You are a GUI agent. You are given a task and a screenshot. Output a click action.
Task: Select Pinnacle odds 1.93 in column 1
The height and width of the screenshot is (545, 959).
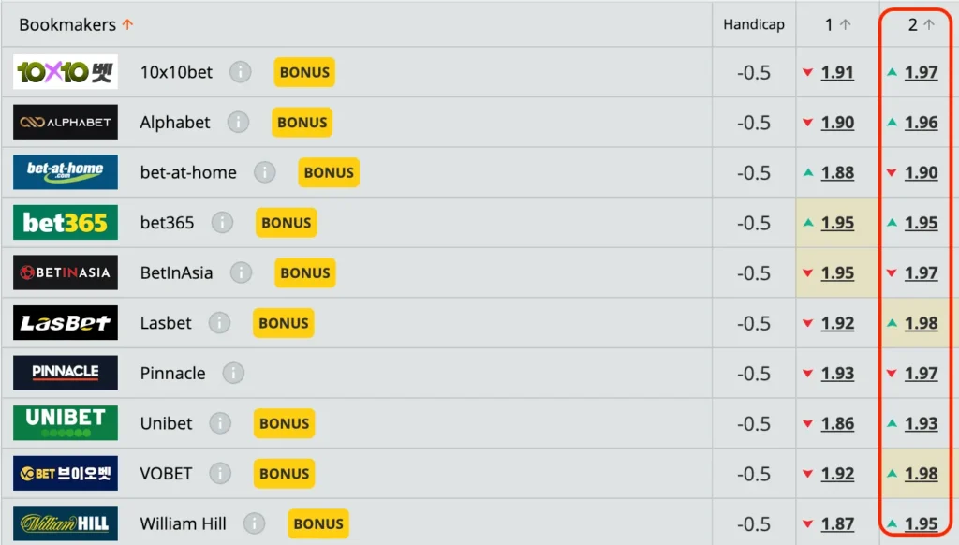point(837,374)
